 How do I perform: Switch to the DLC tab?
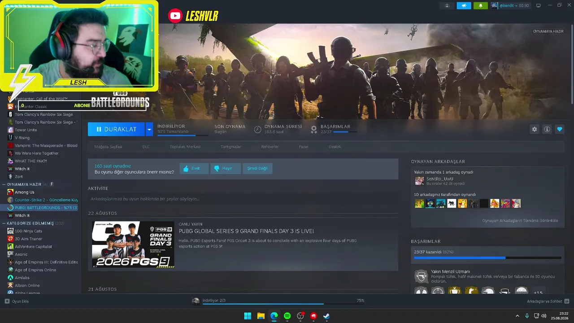pos(146,147)
